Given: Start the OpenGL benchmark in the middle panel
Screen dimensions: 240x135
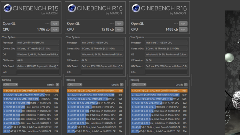Looking at the screenshot, I should tap(119, 24).
